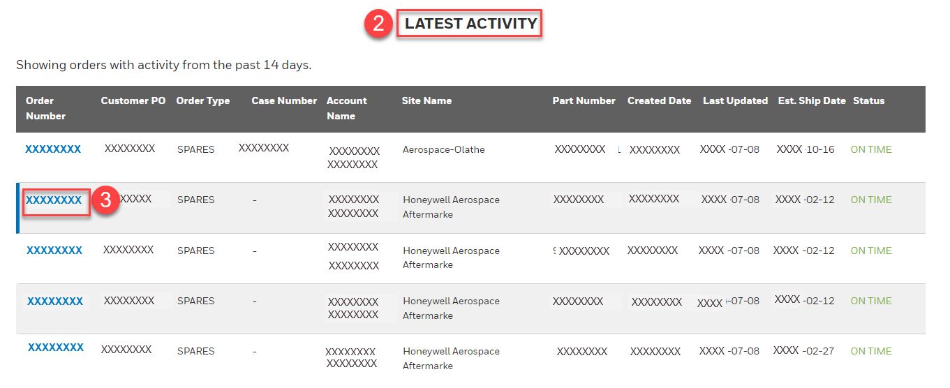Viewport: 950px width, 388px height.
Task: Click the Site Name column header
Action: [x=426, y=100]
